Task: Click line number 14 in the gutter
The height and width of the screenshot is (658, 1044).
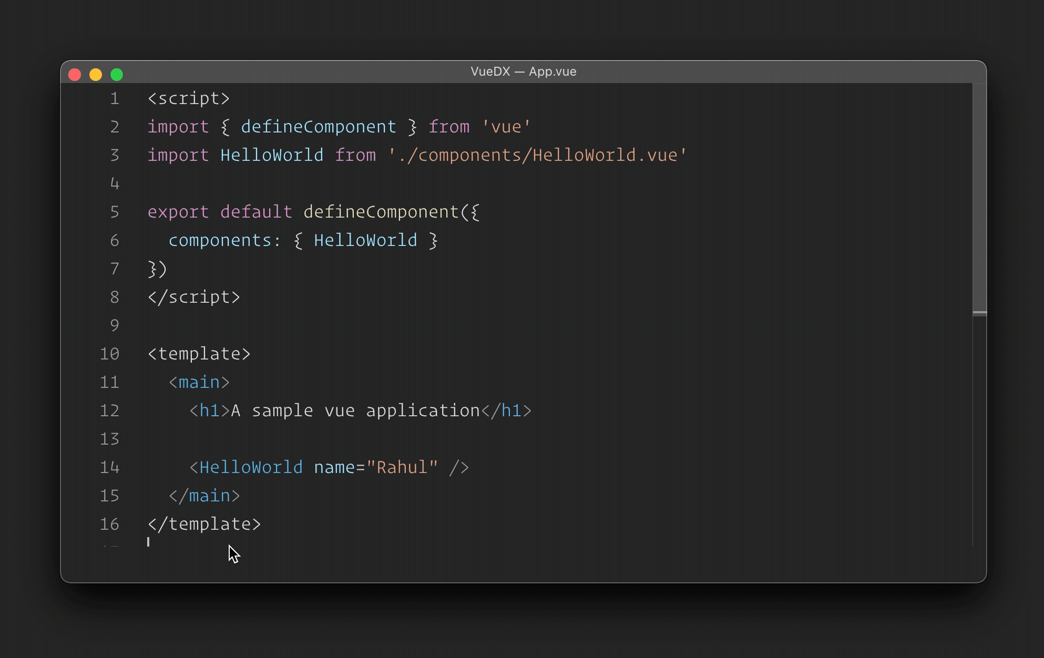Action: click(x=109, y=467)
